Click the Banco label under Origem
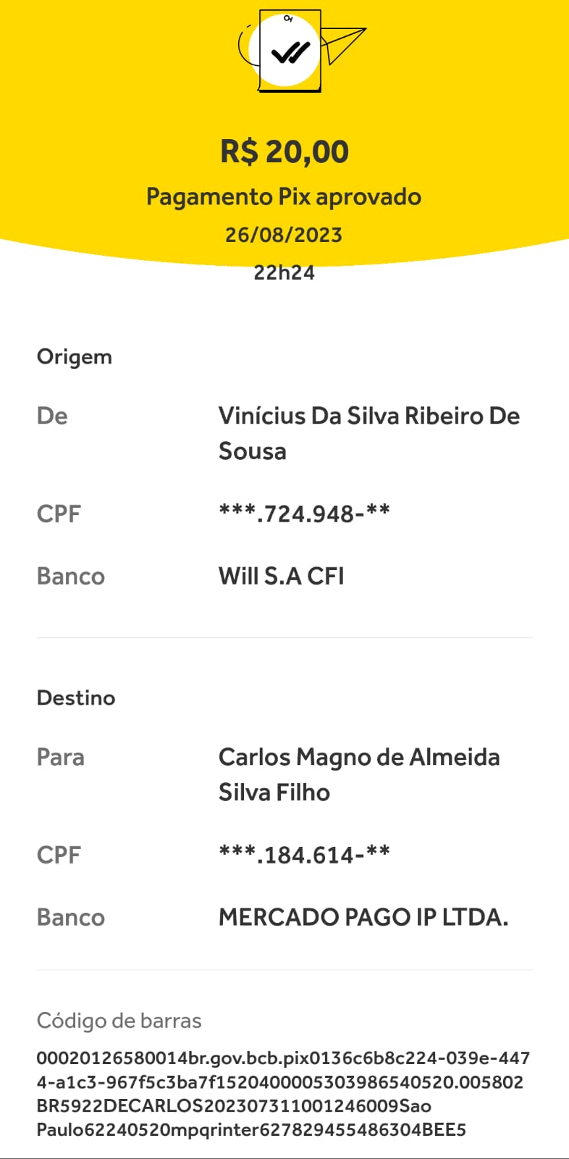 click(x=71, y=576)
